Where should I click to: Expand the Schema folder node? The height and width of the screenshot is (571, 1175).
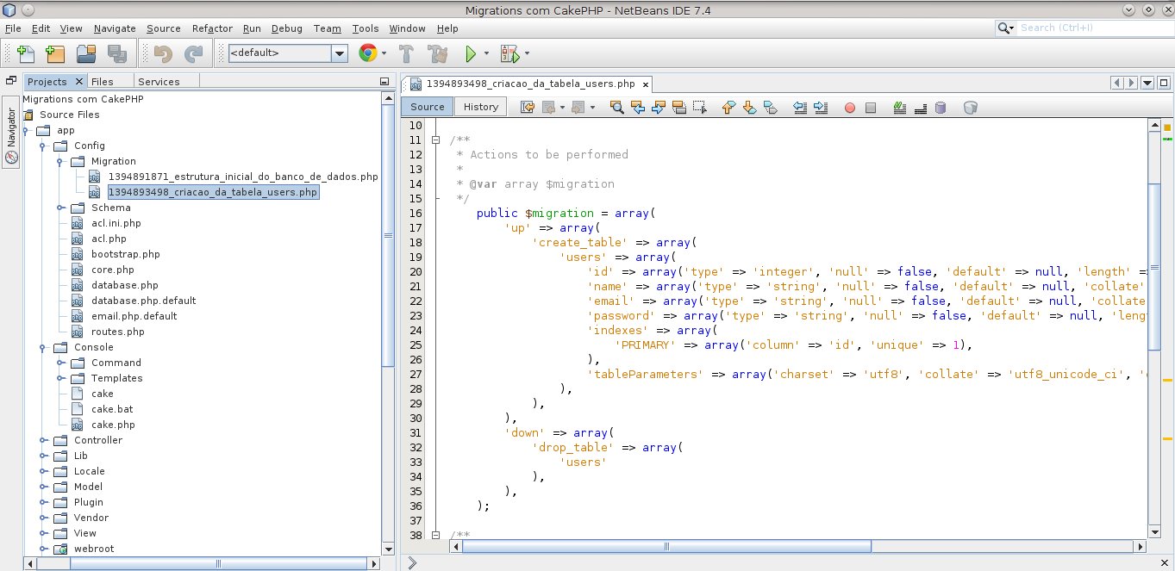(61, 208)
